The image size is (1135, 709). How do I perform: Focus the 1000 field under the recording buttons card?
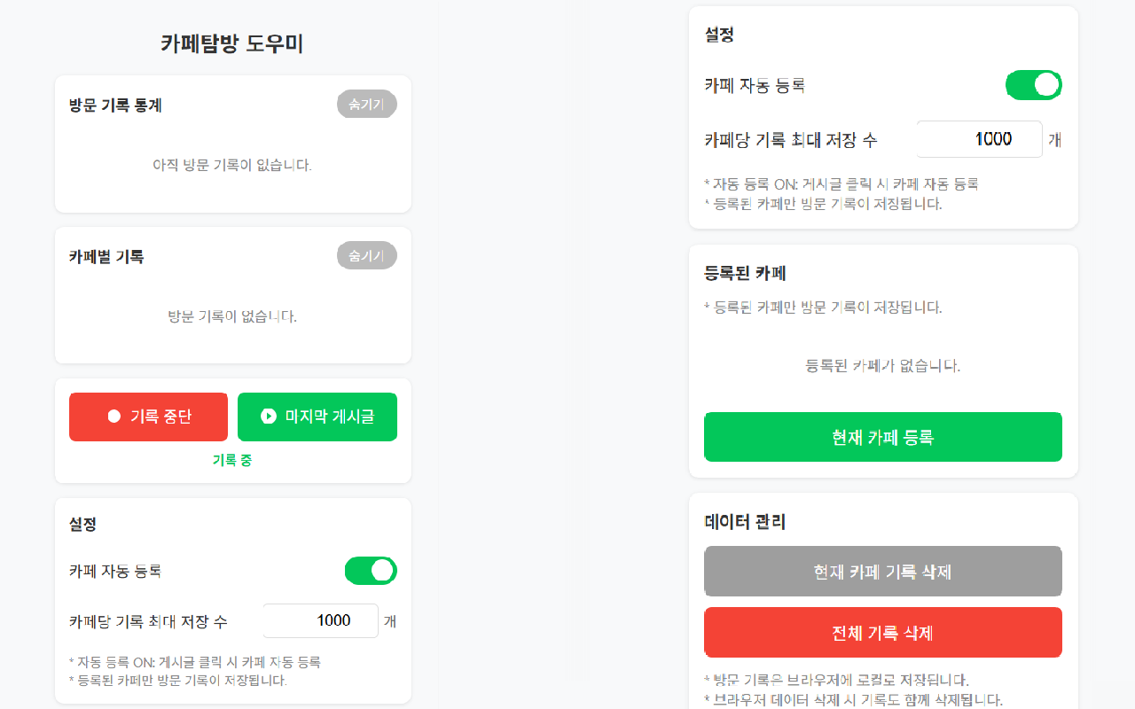tap(321, 620)
